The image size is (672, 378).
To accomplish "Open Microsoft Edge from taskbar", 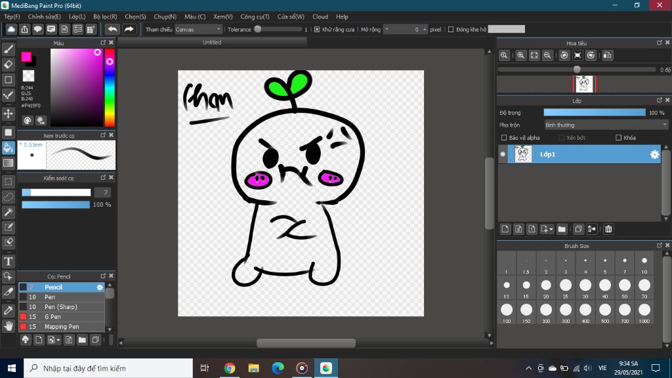I will click(278, 368).
